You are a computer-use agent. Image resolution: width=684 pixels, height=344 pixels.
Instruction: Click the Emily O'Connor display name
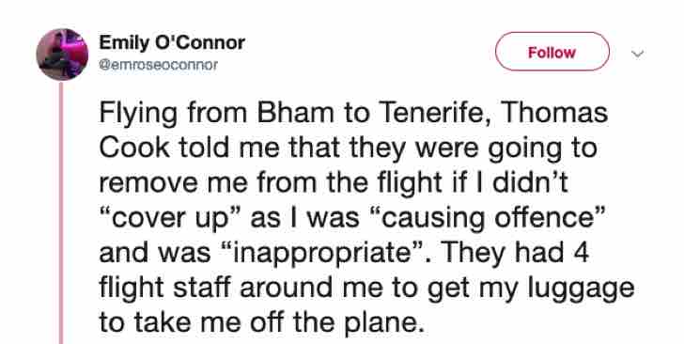pyautogui.click(x=172, y=43)
